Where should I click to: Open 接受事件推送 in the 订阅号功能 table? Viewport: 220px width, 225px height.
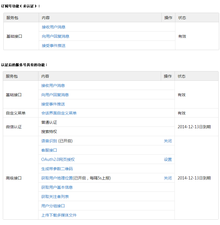point(54,46)
